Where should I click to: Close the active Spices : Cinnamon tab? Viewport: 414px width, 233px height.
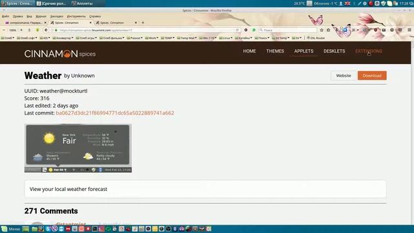point(91,23)
